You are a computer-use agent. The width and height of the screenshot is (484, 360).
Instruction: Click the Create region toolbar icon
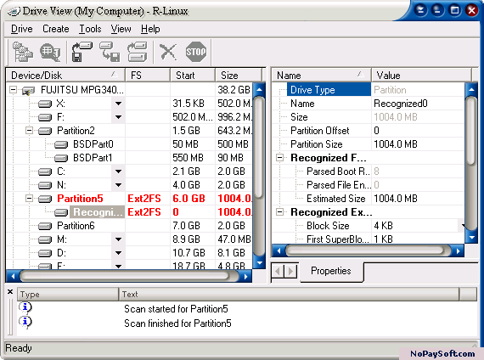138,52
